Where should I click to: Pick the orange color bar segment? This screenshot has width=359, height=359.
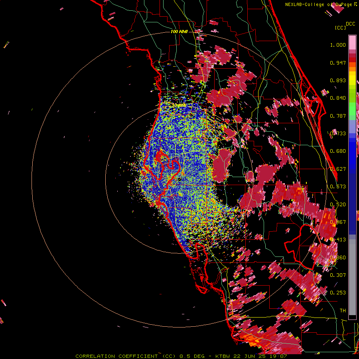tap(352, 69)
